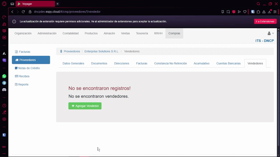
Task: Open sidebar settings gear icon
Action: (x=4, y=119)
